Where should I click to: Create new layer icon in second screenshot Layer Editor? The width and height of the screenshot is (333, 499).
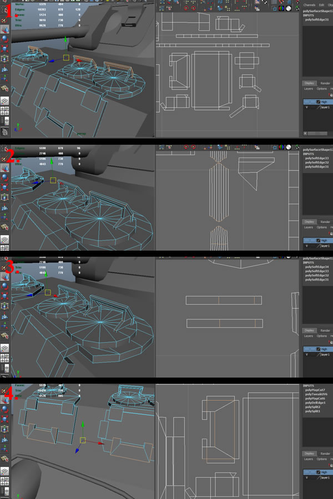(331, 233)
